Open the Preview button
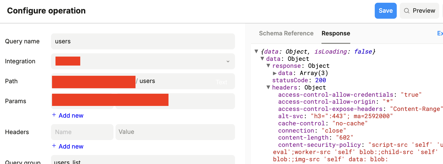This screenshot has height=164, width=443. tap(419, 11)
